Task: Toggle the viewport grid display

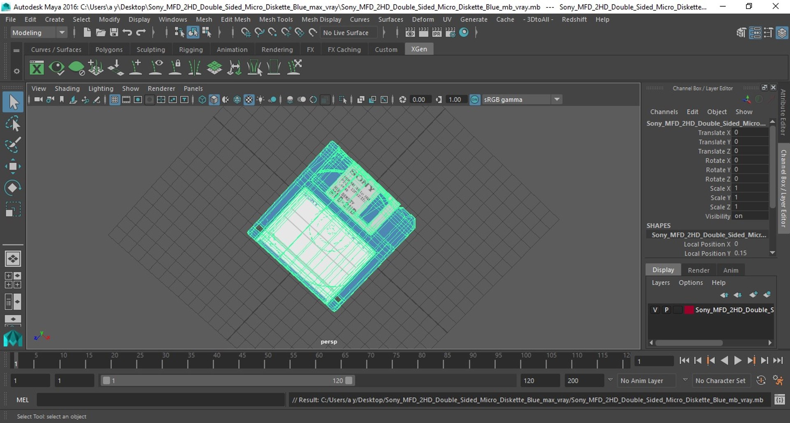Action: (x=115, y=100)
